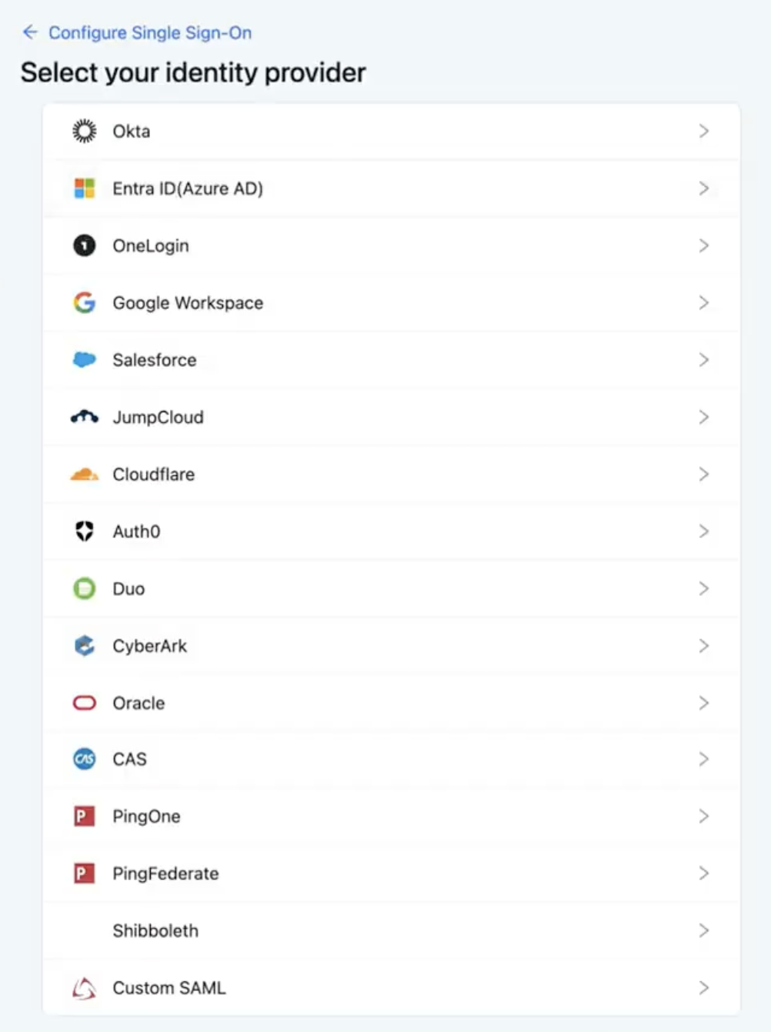
Task: Select the JumpCloud logo icon
Action: [x=84, y=417]
